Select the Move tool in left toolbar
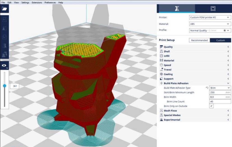Viewport: 232px width, 147px height. 4,20
